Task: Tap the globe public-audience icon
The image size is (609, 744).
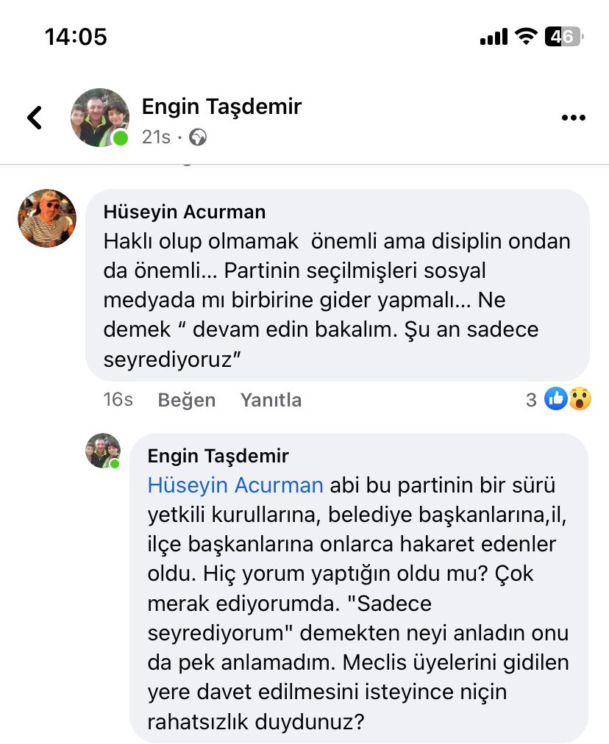Action: pyautogui.click(x=198, y=137)
